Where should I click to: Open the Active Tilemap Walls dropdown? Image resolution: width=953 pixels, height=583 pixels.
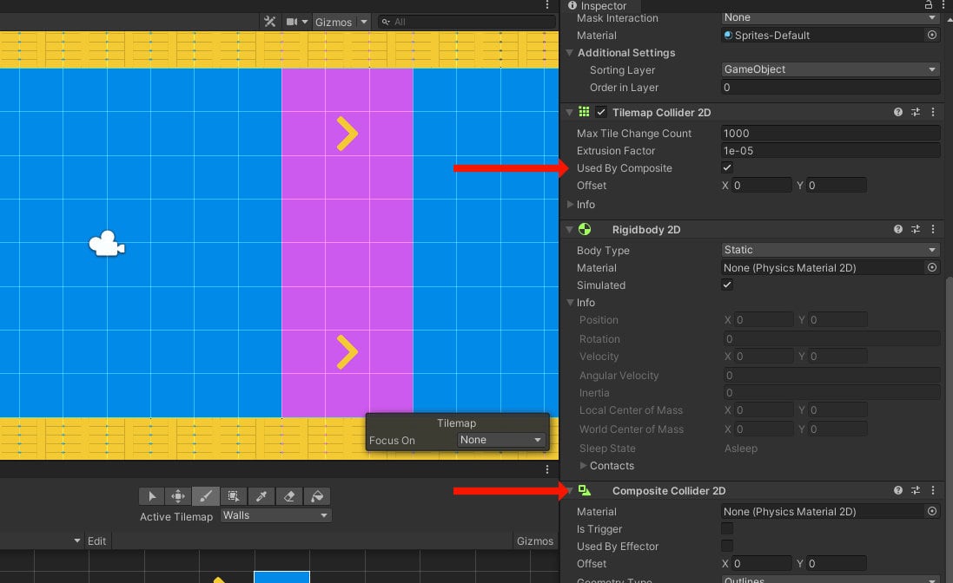click(275, 515)
